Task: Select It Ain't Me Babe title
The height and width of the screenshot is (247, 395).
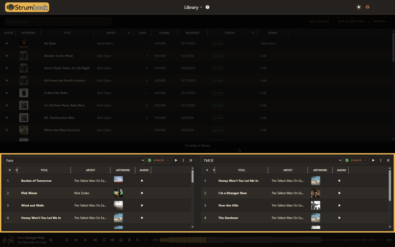Action: click(x=56, y=93)
